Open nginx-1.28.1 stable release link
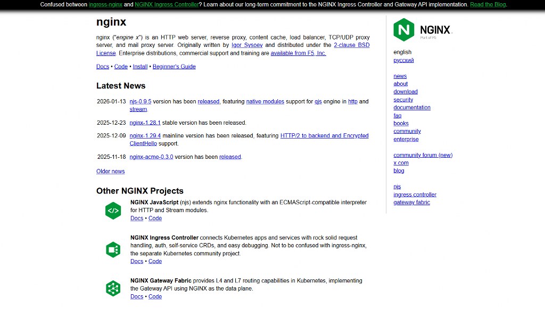 click(145, 123)
